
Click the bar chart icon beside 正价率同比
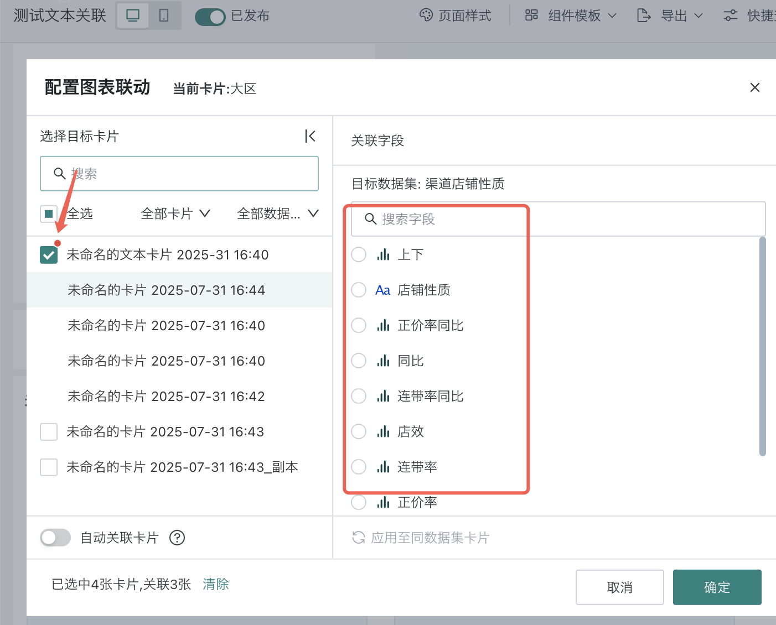[383, 325]
